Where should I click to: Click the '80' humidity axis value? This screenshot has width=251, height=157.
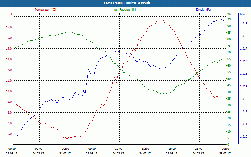(229, 39)
